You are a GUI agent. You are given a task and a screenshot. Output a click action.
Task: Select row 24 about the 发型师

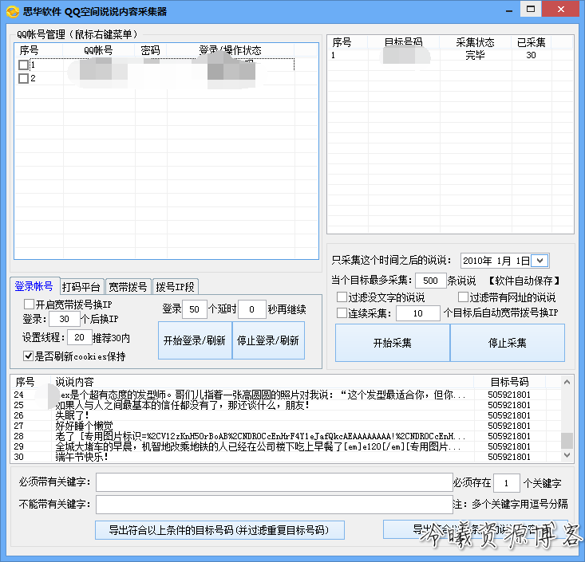tap(286, 395)
